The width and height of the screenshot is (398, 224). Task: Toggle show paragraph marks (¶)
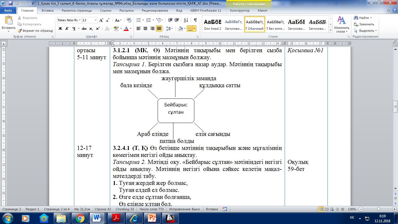(x=195, y=20)
